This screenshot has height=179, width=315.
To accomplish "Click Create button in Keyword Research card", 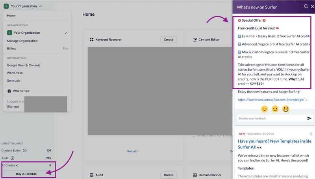I will click(x=169, y=40).
